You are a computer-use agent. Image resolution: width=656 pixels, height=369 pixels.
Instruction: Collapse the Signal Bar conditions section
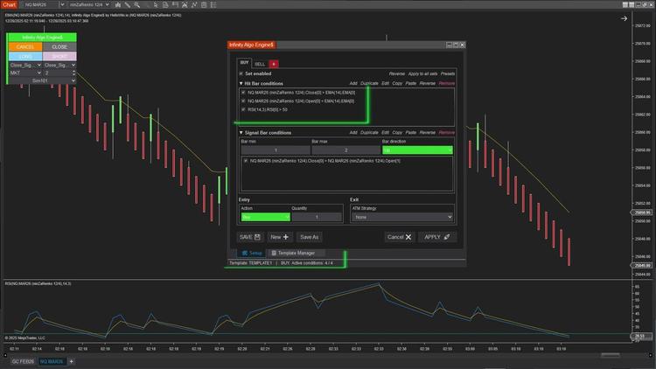pyautogui.click(x=241, y=133)
